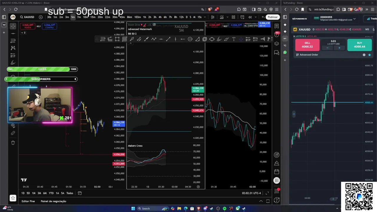Select the 6M date range
377x212 pixels.
pos(45,193)
